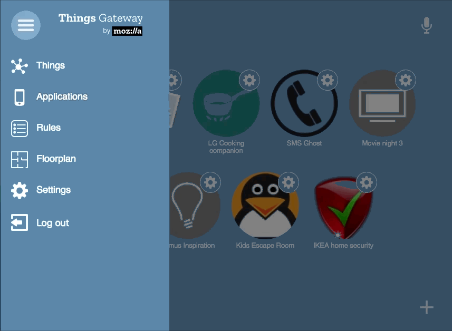
Task: Click the gear on the SMS Ghost card
Action: pyautogui.click(x=328, y=80)
